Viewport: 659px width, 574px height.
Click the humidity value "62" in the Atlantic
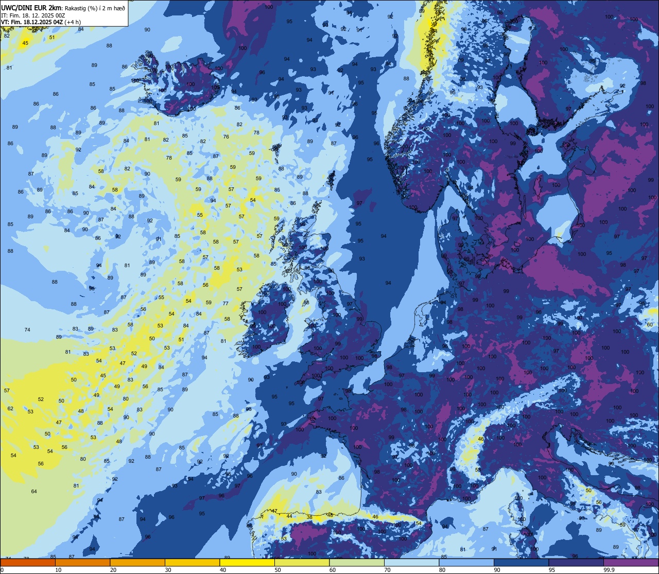[x=10, y=408]
